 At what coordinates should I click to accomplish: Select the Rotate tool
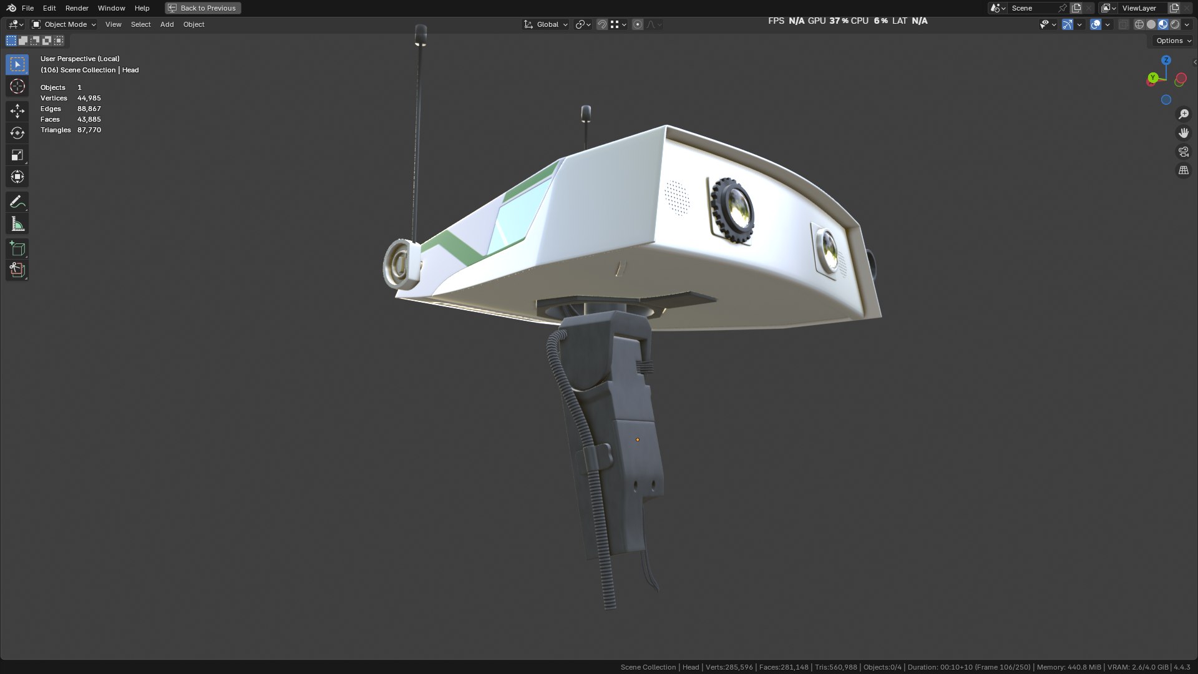coord(17,133)
